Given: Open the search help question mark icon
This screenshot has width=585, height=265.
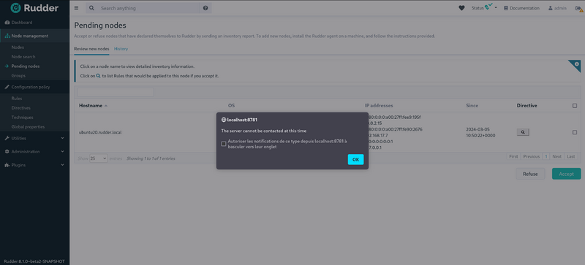Looking at the screenshot, I should coord(205,8).
